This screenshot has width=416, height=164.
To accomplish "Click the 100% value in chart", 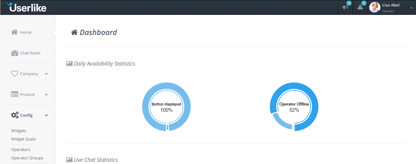I will point(166,110).
